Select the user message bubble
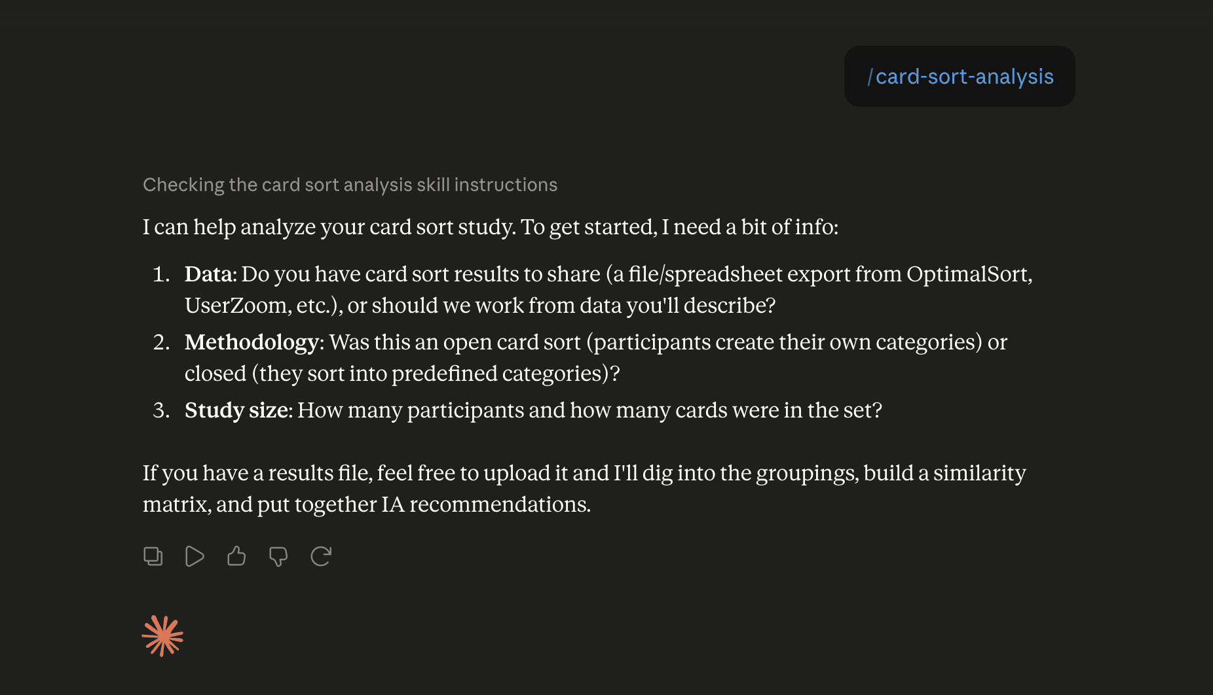 [x=960, y=77]
